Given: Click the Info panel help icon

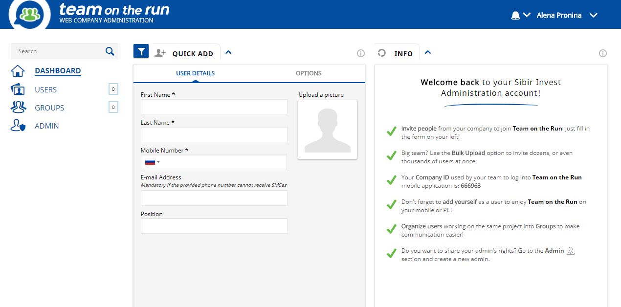Looking at the screenshot, I should click(x=603, y=53).
